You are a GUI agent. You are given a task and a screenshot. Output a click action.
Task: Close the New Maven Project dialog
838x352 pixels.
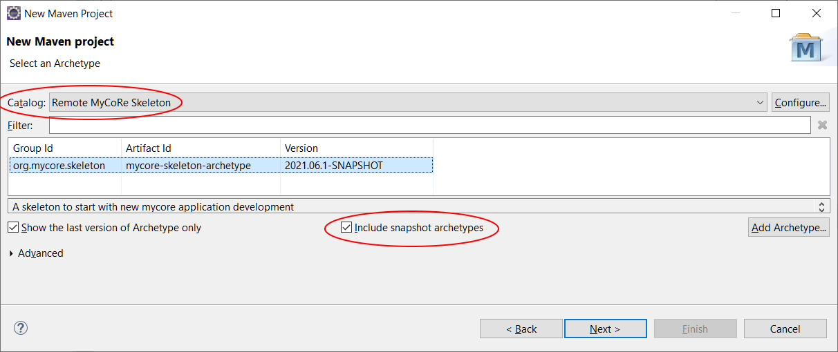[x=817, y=13]
